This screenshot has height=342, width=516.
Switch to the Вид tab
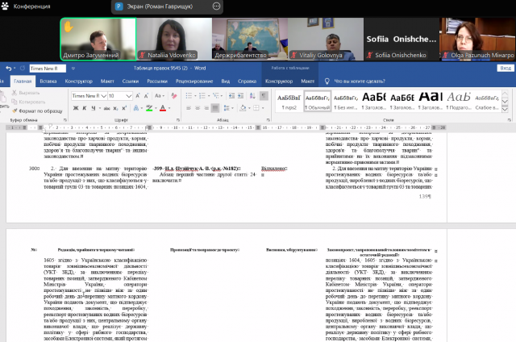pyautogui.click(x=226, y=81)
